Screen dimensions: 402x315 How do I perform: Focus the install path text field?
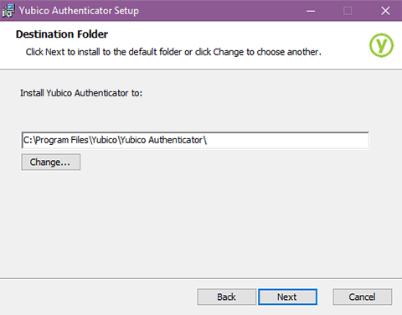pos(195,140)
